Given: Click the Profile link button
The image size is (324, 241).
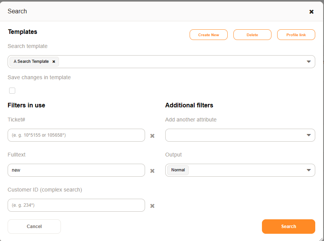Looking at the screenshot, I should tap(296, 35).
